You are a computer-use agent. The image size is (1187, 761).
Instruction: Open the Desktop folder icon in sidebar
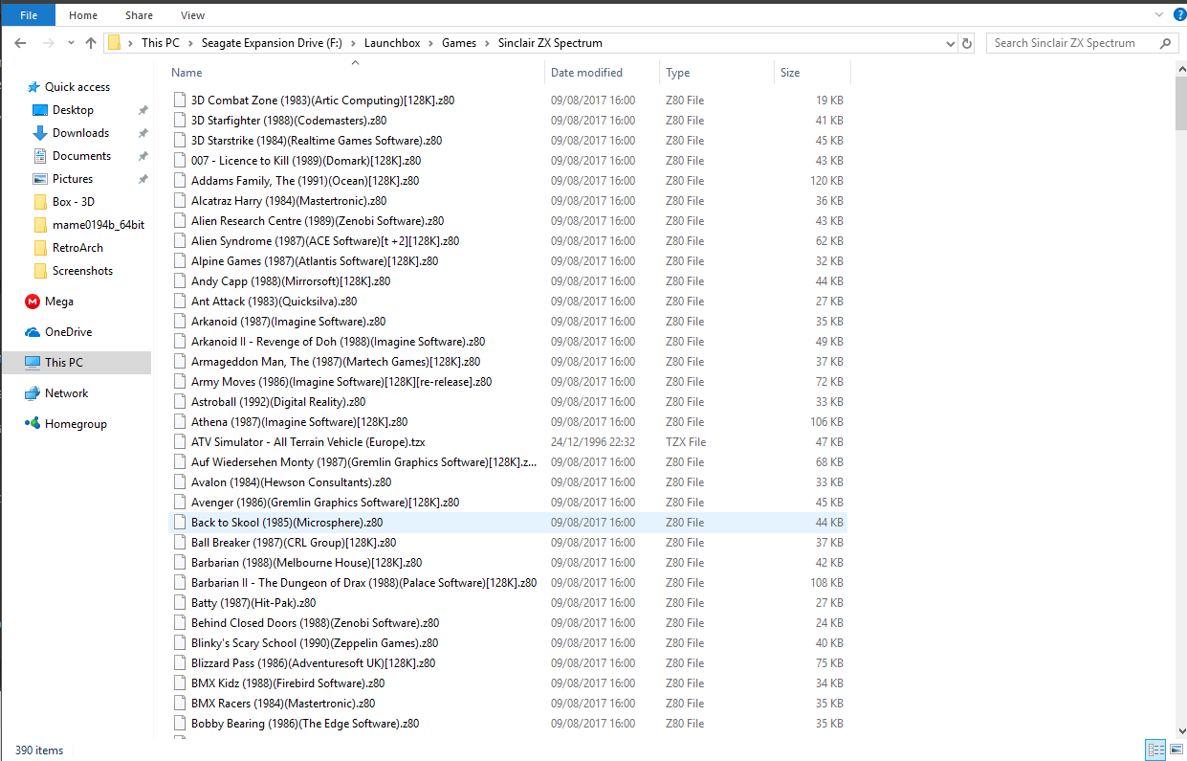click(x=40, y=110)
